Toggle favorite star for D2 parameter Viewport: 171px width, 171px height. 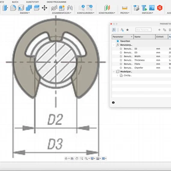[121, 49]
